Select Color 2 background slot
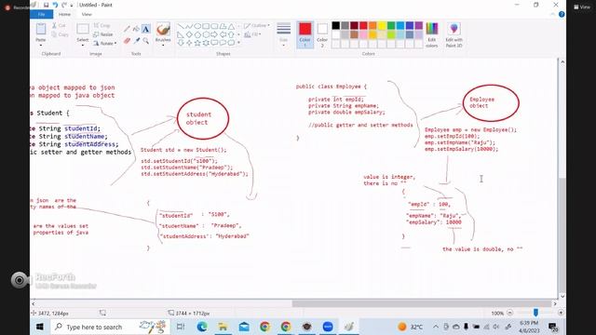The height and width of the screenshot is (335, 596). 322,34
